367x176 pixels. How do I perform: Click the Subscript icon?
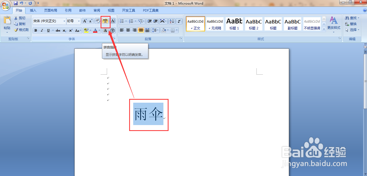click(64, 30)
